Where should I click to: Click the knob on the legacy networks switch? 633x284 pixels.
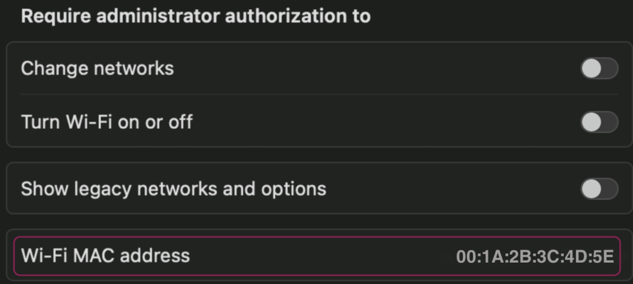[591, 189]
